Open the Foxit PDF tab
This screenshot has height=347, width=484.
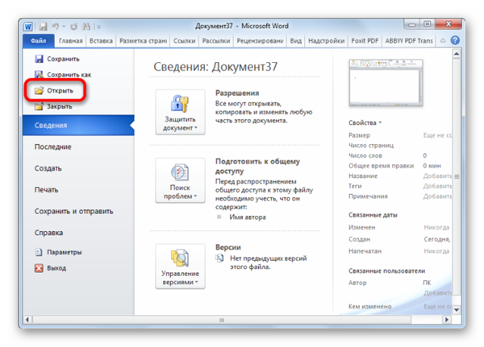point(365,41)
